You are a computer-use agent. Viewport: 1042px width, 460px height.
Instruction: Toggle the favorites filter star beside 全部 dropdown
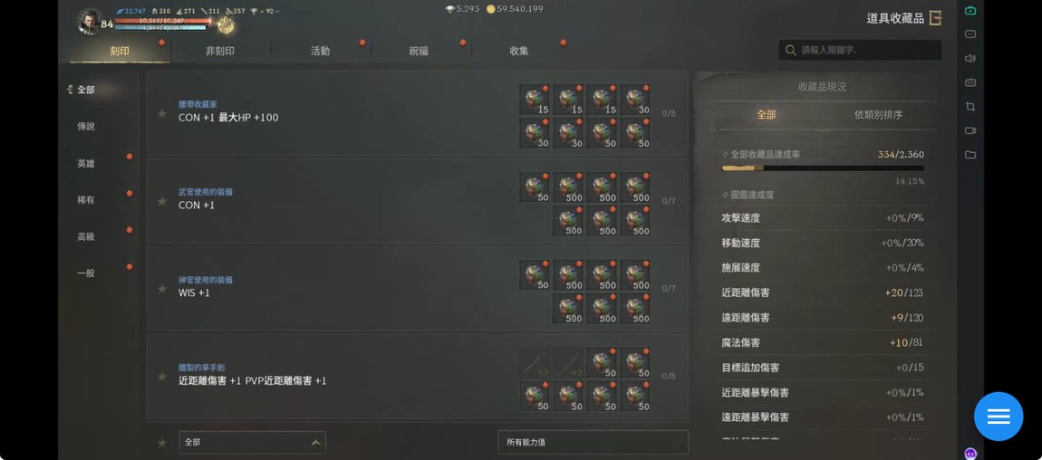tap(161, 443)
